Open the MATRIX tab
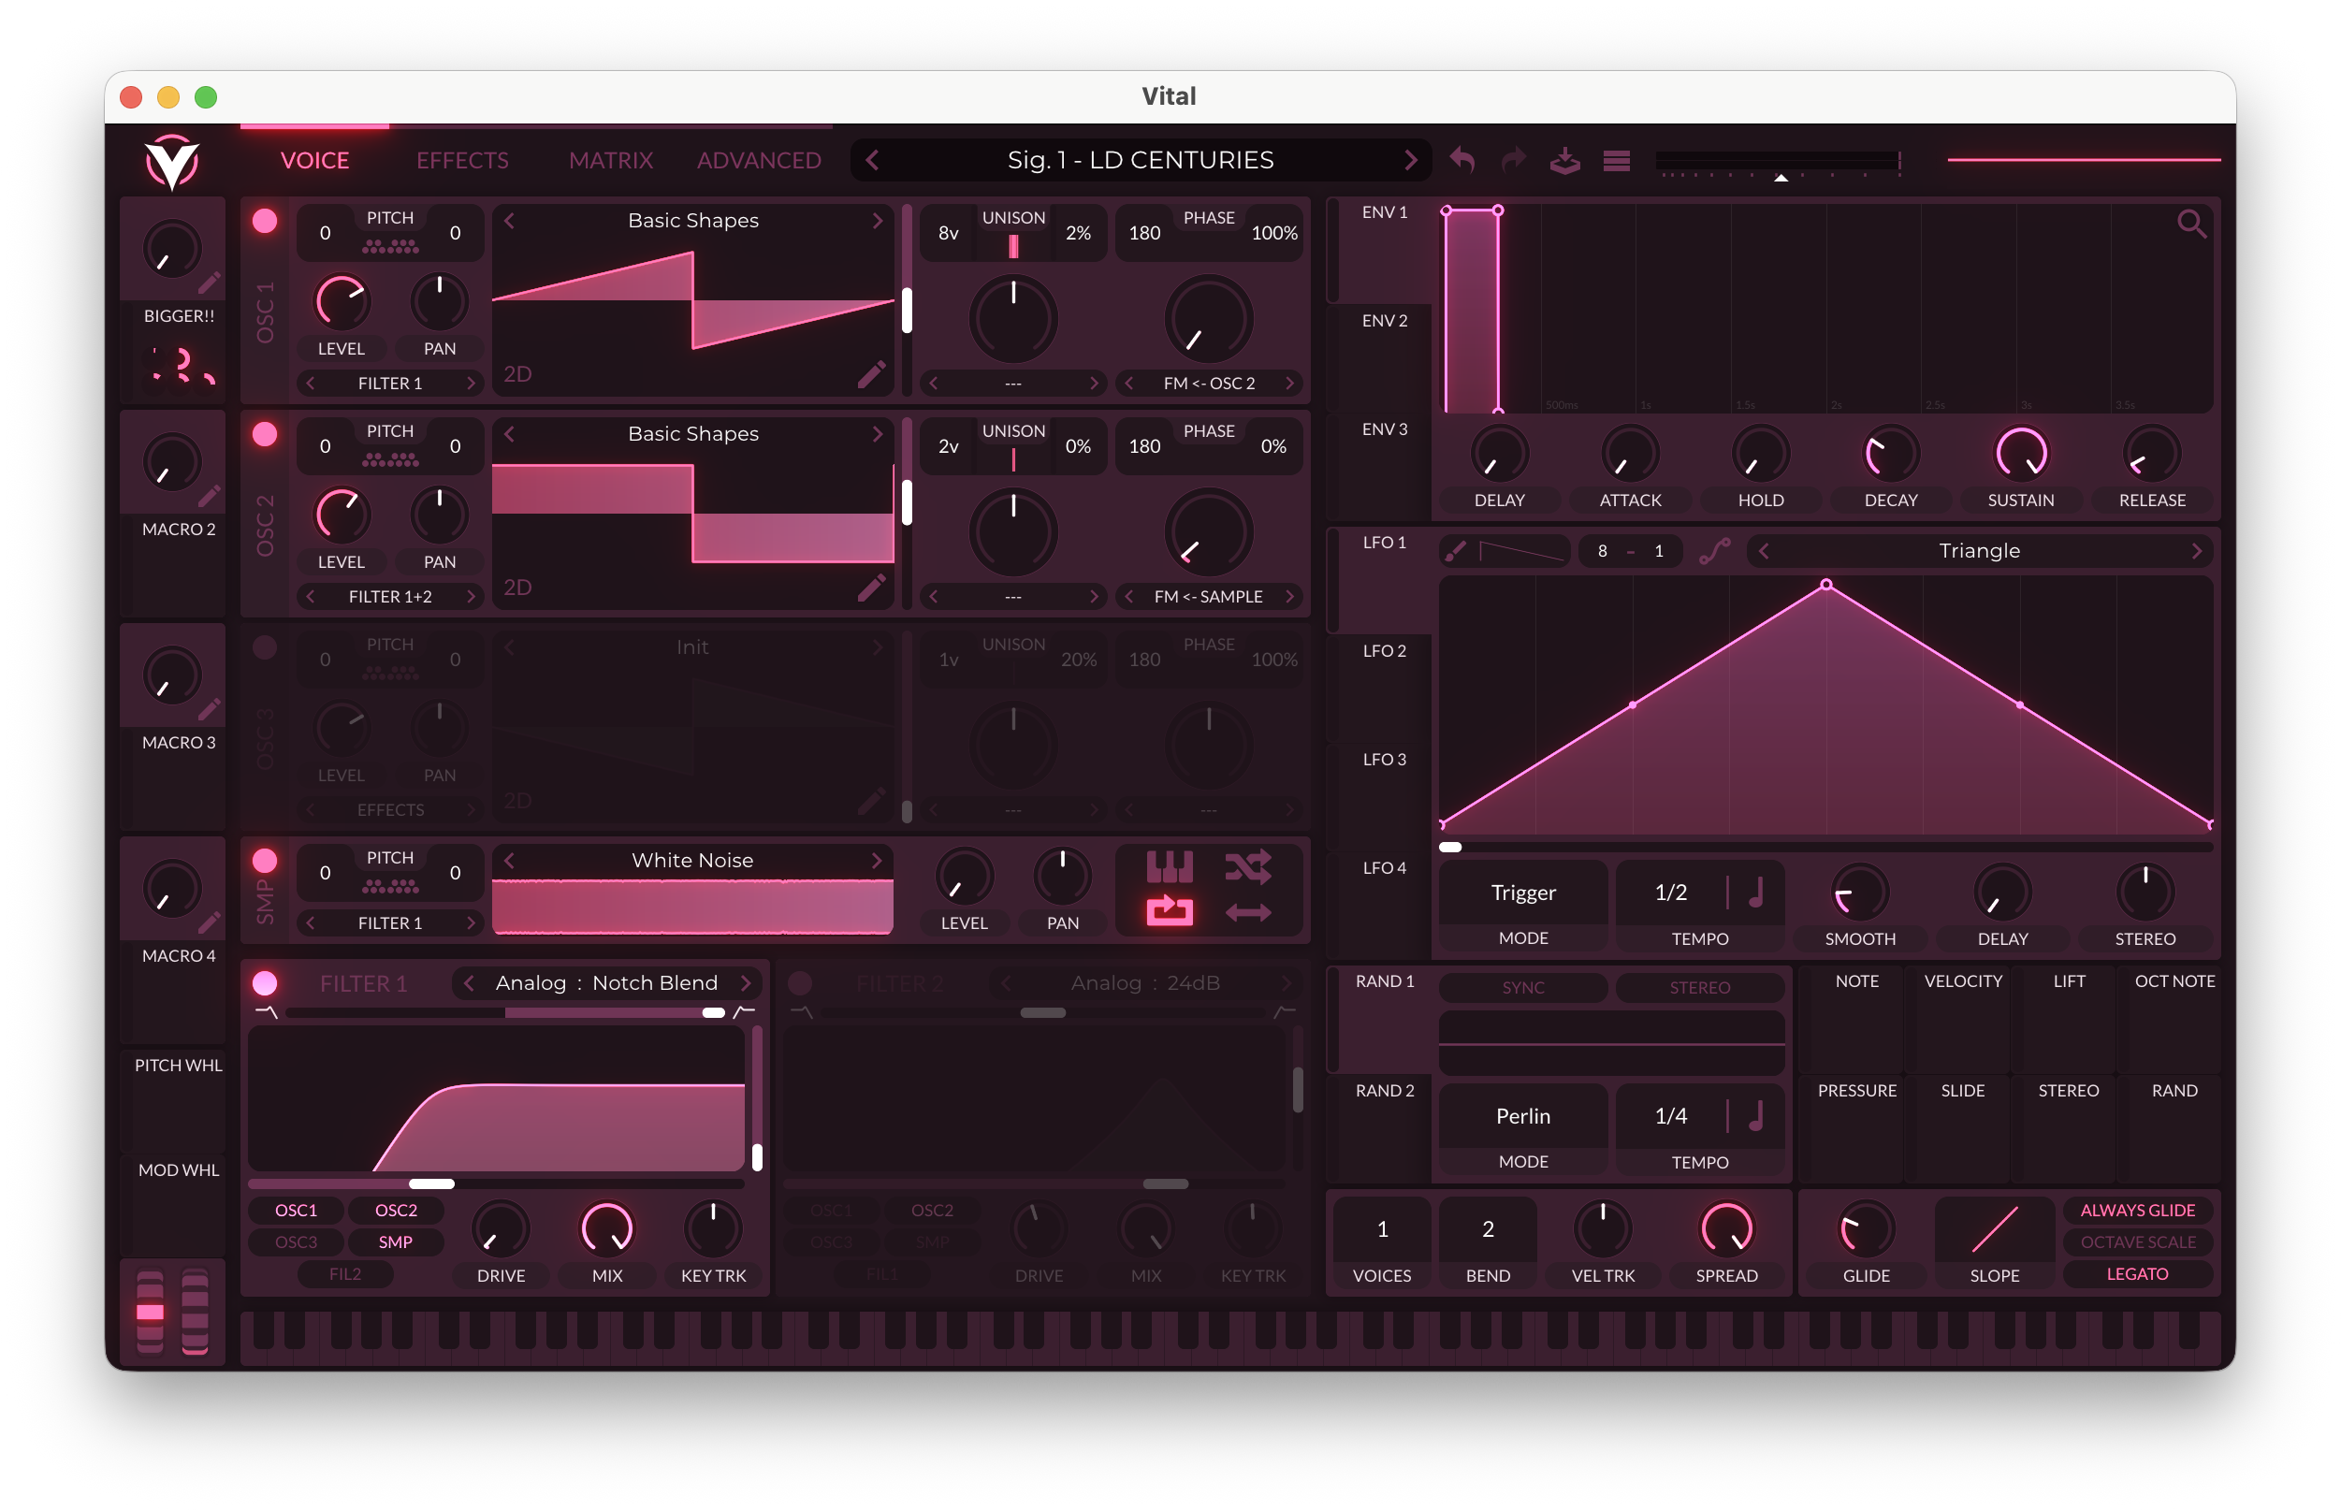The height and width of the screenshot is (1510, 2341). 611,160
